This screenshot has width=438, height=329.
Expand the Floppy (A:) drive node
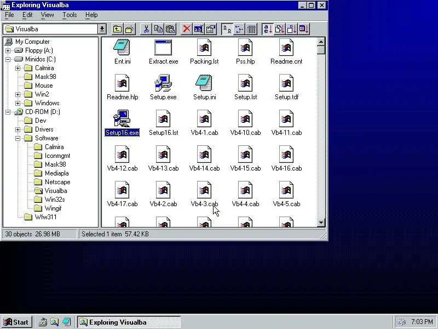tap(8, 50)
